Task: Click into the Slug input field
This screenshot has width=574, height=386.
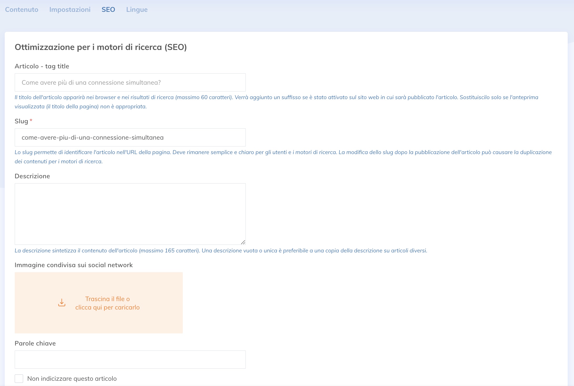Action: pos(130,138)
